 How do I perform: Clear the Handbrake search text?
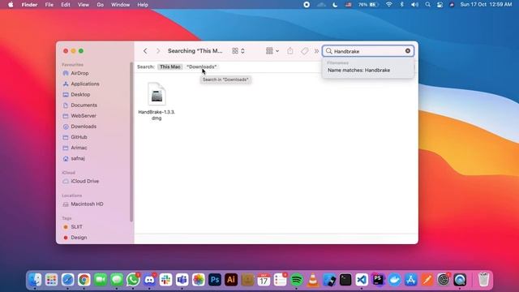pos(408,51)
